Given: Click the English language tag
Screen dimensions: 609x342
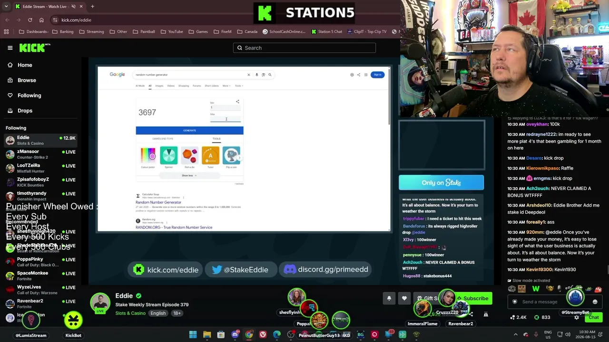Looking at the screenshot, I should click(158, 313).
